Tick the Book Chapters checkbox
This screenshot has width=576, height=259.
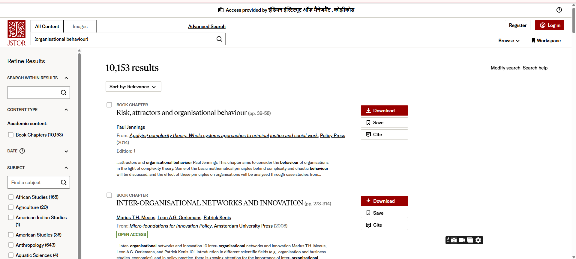[11, 135]
